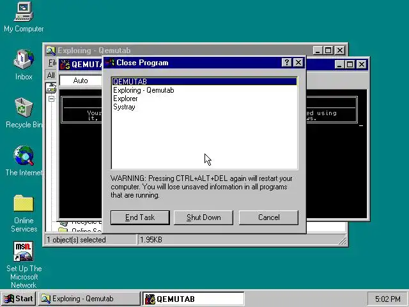The image size is (409, 307).
Task: Select Exploring - Qemutab in task list
Action: coord(204,90)
